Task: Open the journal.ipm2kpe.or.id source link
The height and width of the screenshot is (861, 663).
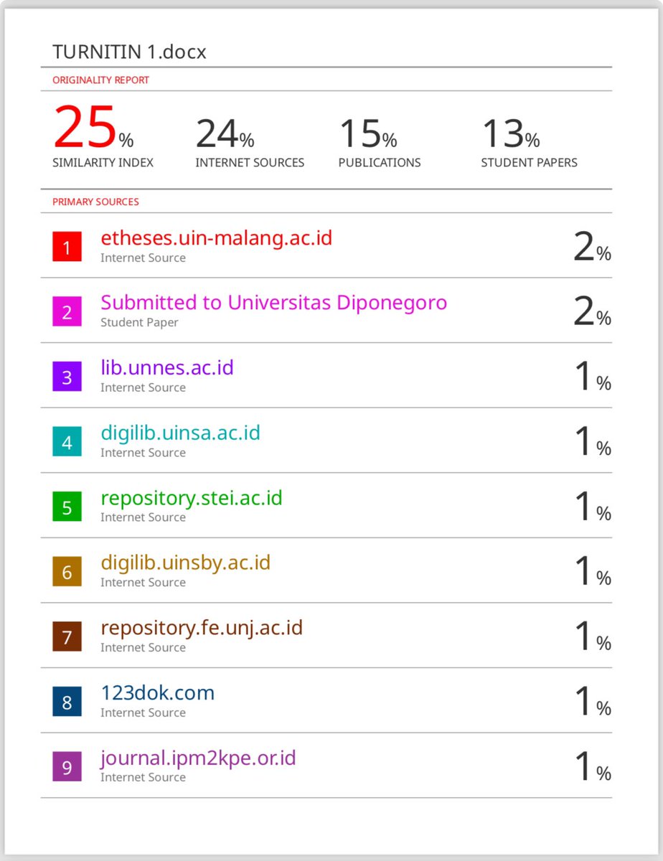Action: click(198, 758)
